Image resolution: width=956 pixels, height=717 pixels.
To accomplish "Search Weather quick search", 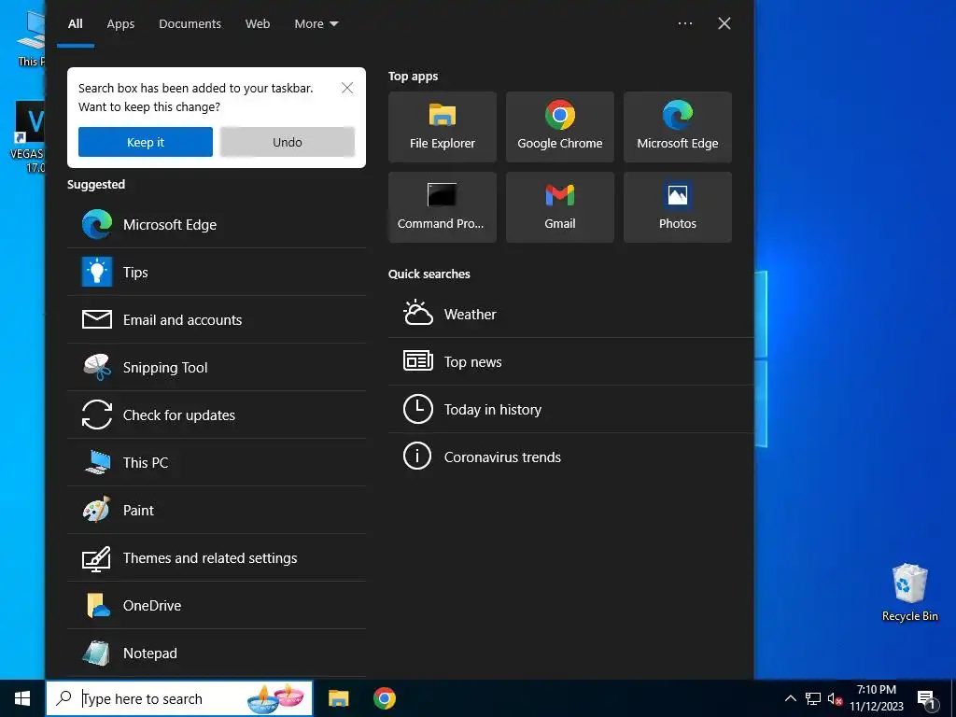I will 571,314.
